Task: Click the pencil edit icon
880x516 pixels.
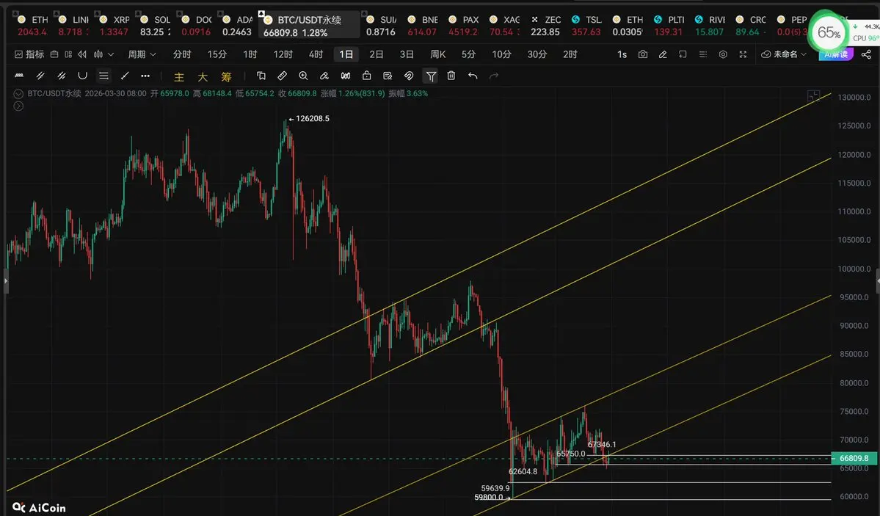Action: (x=663, y=54)
